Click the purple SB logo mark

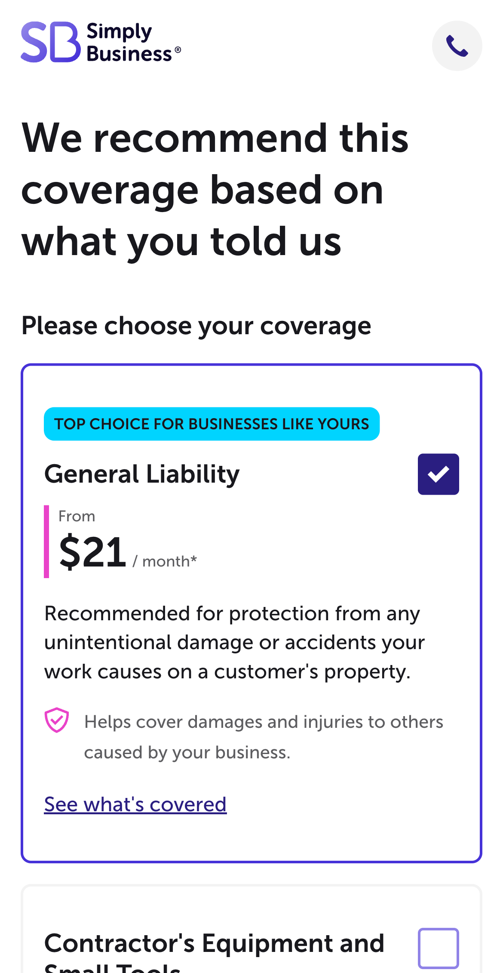coord(50,42)
